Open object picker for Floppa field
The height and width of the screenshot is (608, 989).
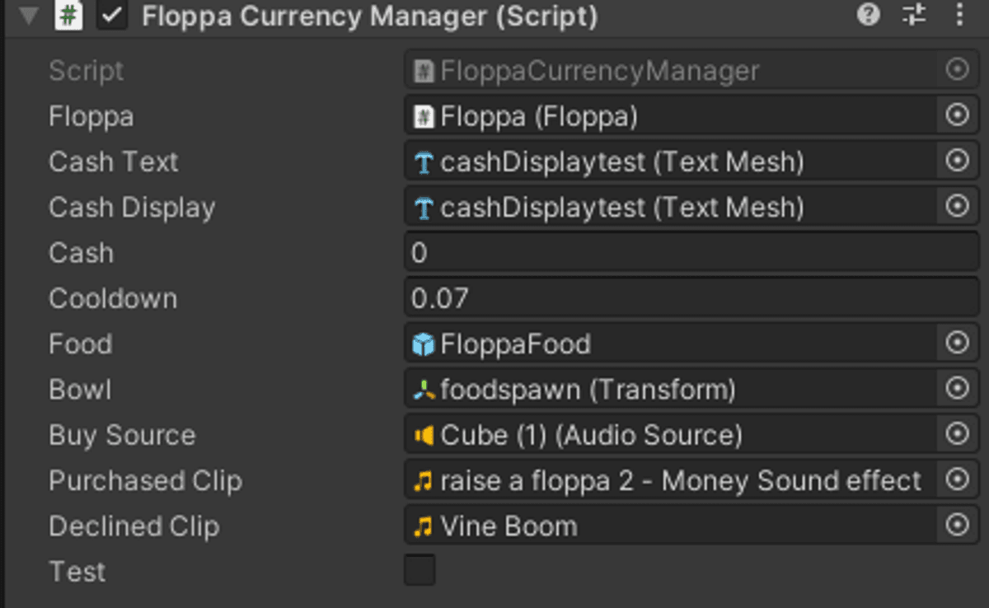coord(957,116)
